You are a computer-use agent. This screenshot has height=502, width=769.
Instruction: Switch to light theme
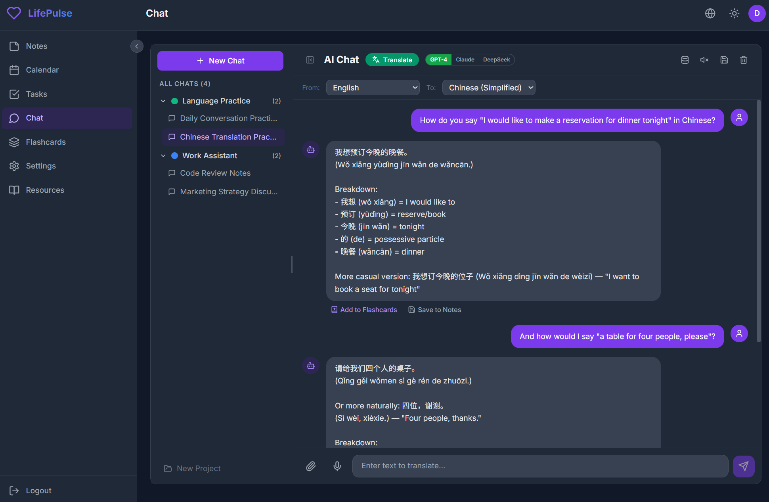[734, 13]
